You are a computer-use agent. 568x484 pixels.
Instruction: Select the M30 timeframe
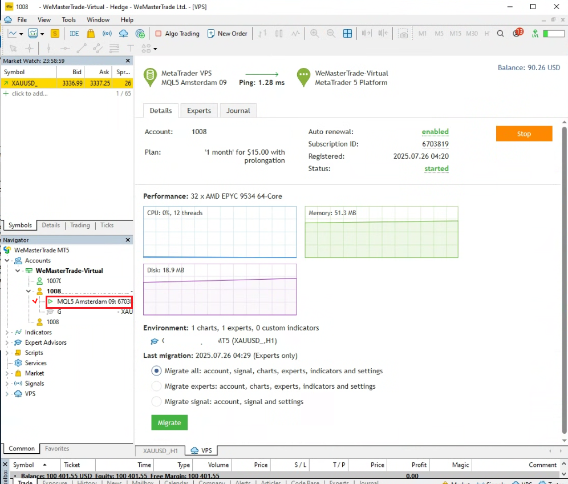click(x=472, y=34)
